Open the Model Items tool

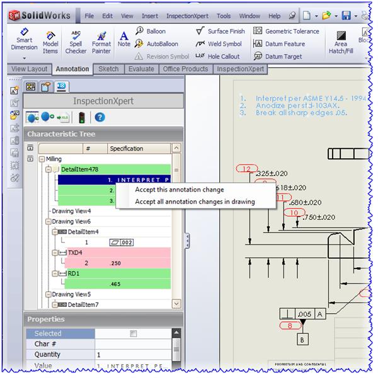50,43
